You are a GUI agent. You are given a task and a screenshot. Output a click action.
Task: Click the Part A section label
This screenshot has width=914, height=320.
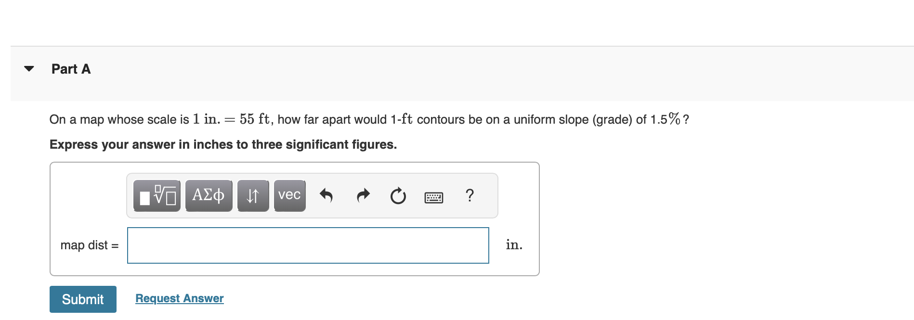[x=71, y=68]
